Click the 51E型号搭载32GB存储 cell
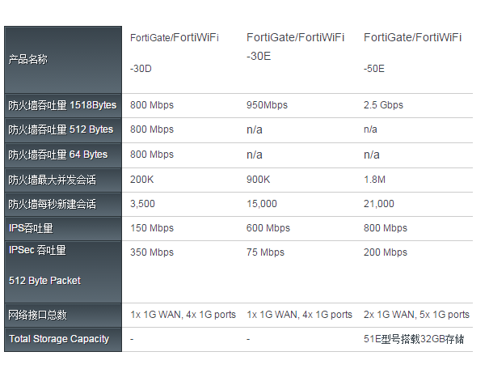 [414, 339]
